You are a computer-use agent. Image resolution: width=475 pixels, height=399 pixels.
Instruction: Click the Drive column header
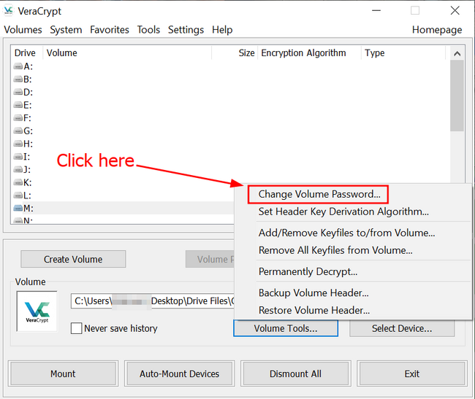pos(26,53)
